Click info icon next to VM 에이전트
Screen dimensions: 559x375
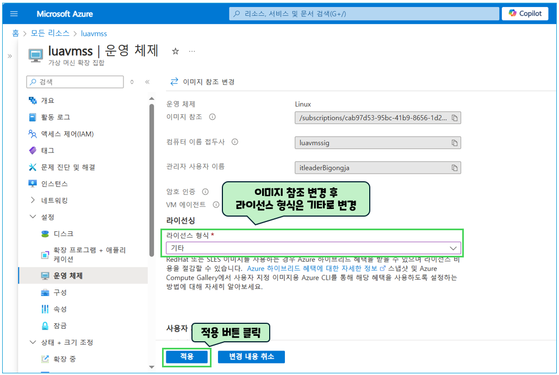pos(216,205)
